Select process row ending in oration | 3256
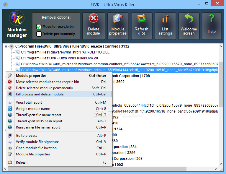This screenshot has width=226, height=174. [x=124, y=153]
